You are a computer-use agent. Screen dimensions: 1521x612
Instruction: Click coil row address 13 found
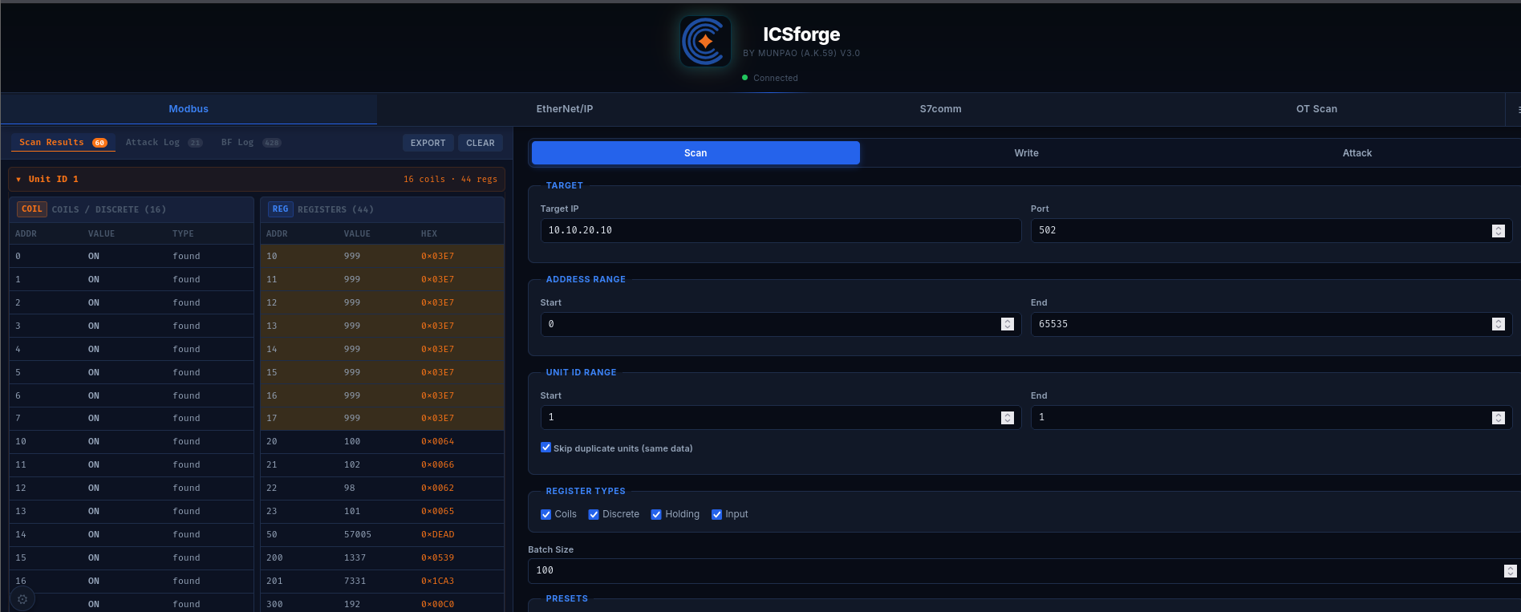click(186, 511)
